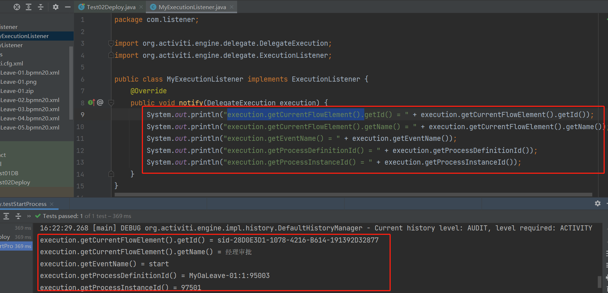Screen dimensions: 608x293
Task: Close the MyExecutionListener.java tab
Action: tap(232, 7)
